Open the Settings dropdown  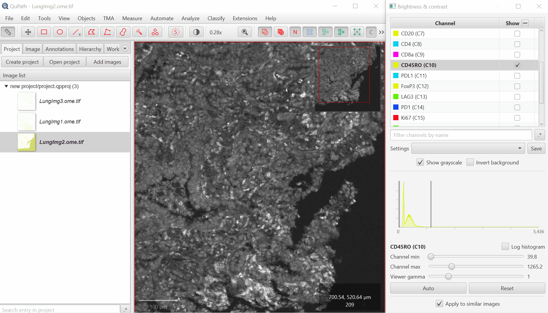coord(468,148)
